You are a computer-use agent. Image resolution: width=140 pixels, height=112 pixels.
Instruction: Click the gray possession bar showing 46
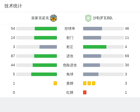click(x=93, y=29)
